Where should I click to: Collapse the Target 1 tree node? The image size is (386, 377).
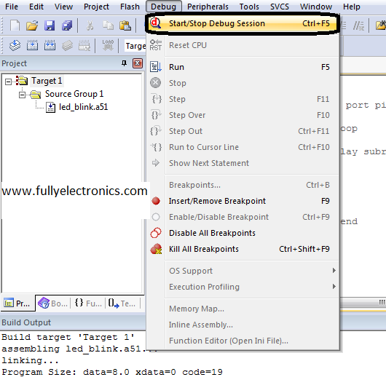tap(8, 82)
